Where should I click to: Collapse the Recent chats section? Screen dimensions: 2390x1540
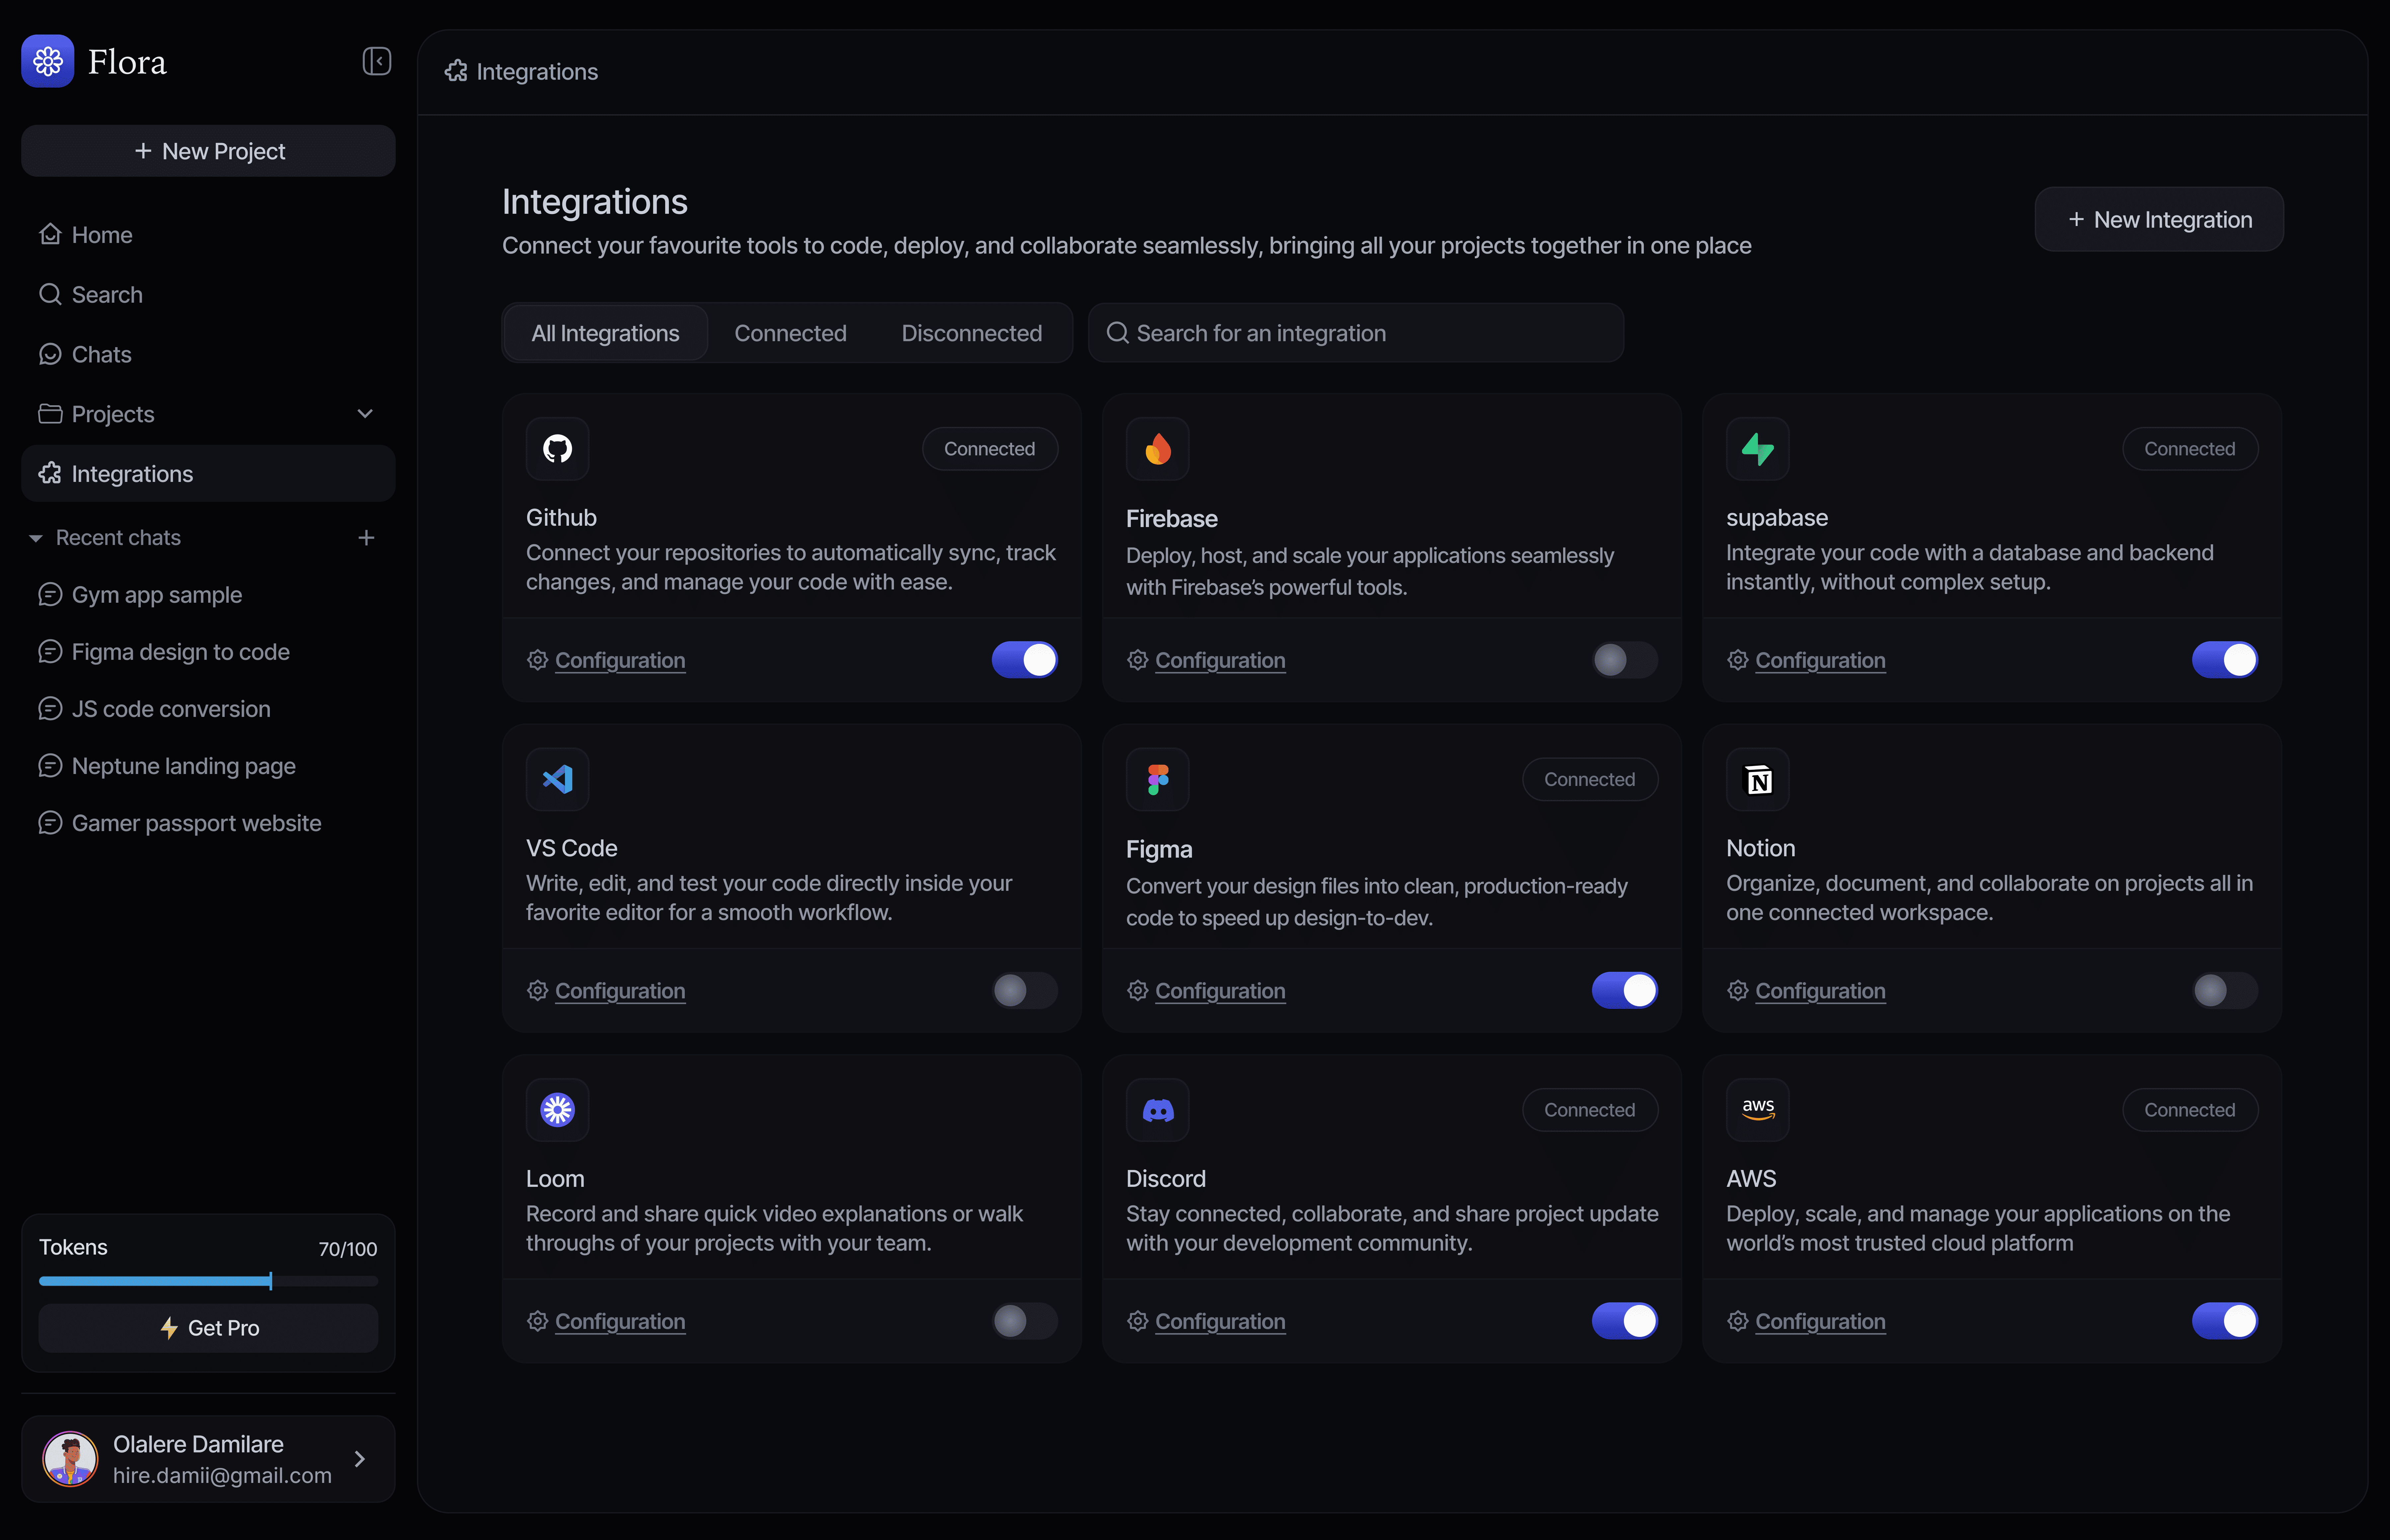(x=36, y=538)
